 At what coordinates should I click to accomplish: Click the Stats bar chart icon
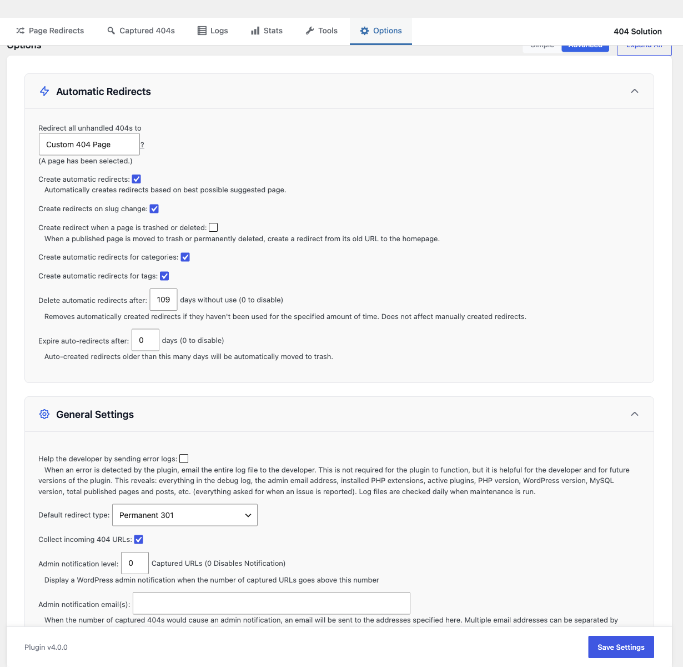pyautogui.click(x=255, y=31)
